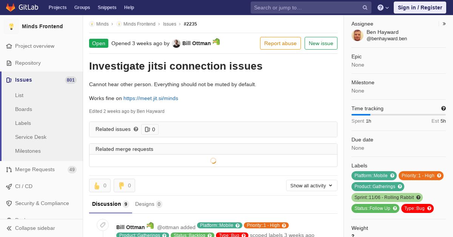Open Project overview via house icon
Image resolution: width=453 pixels, height=237 pixels.
(9, 46)
